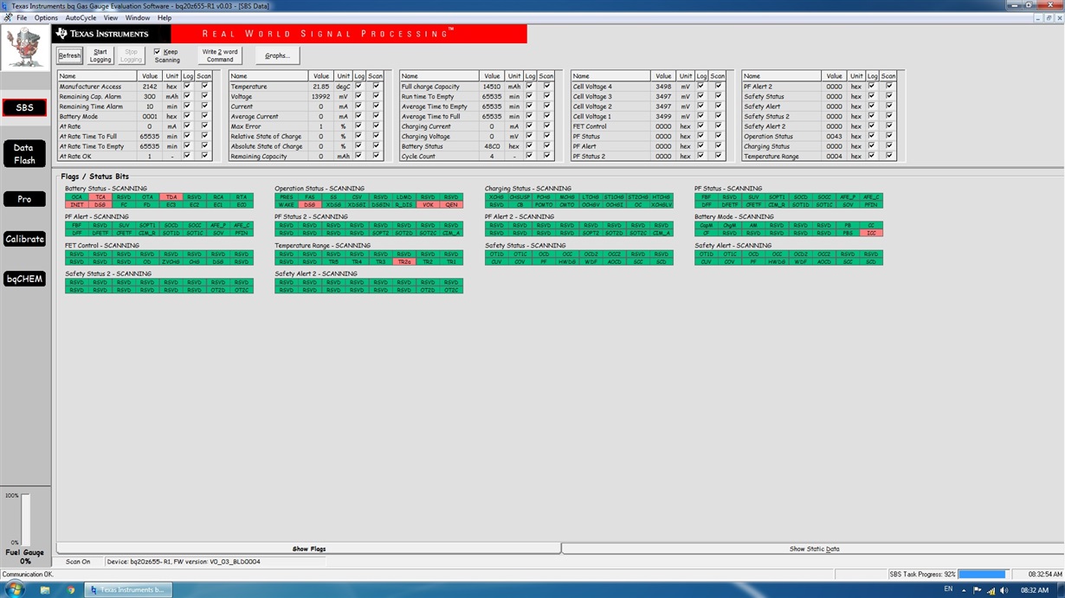Click the Write 2 word Command button

219,55
